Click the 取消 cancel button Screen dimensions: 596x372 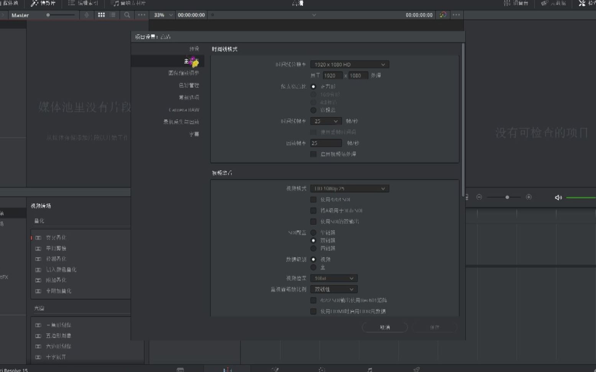pos(385,327)
